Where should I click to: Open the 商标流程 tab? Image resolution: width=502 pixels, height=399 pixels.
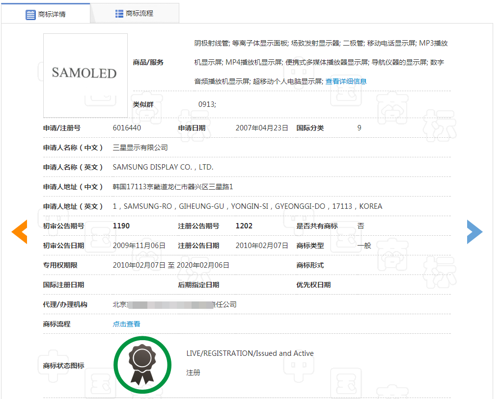coord(135,13)
